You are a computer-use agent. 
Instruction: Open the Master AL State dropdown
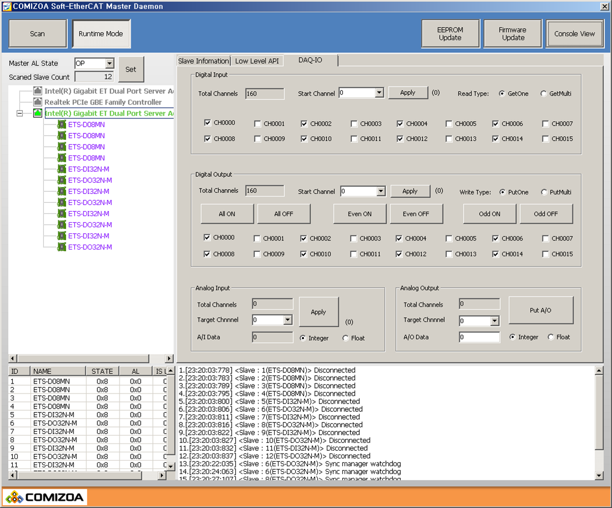pyautogui.click(x=110, y=63)
